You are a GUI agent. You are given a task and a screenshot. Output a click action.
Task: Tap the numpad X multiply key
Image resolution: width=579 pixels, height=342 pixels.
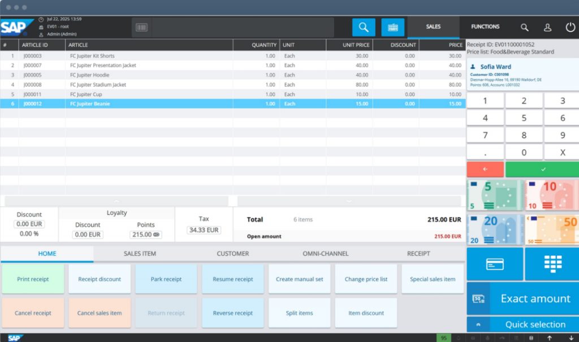pyautogui.click(x=562, y=152)
